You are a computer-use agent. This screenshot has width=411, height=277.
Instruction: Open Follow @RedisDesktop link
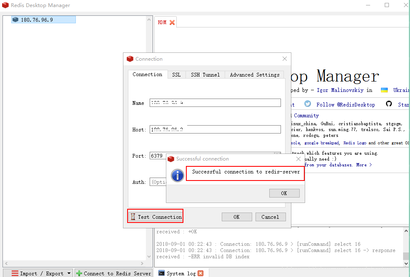(x=346, y=105)
